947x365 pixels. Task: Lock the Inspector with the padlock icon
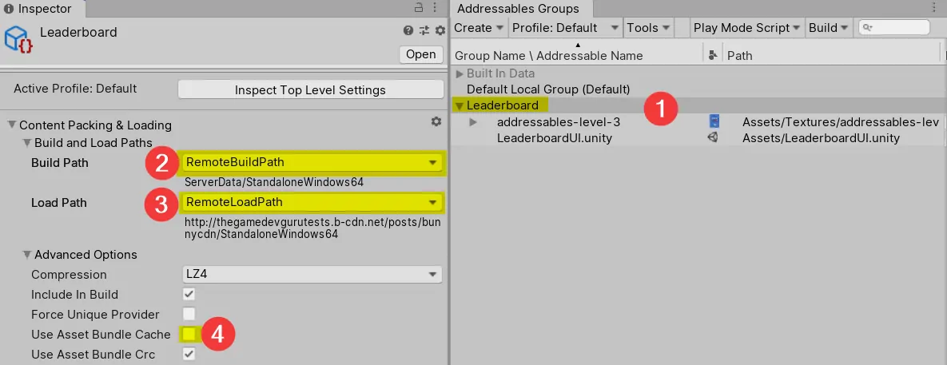click(x=419, y=8)
